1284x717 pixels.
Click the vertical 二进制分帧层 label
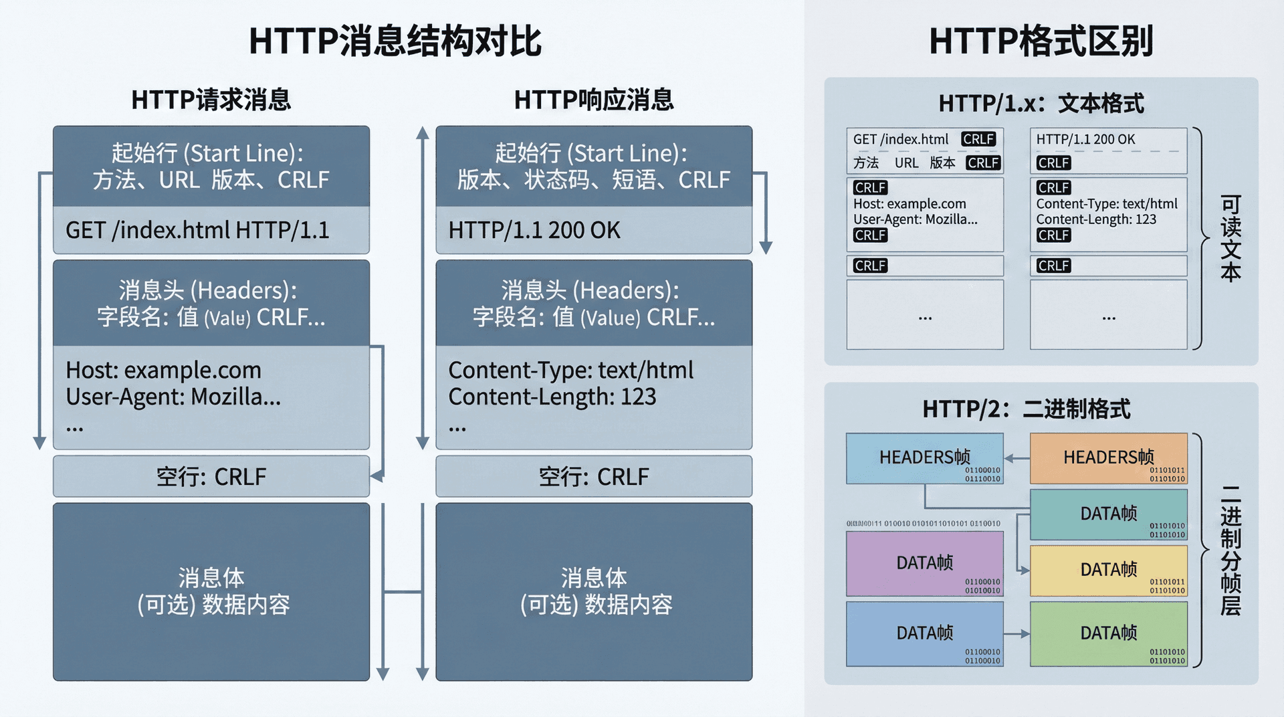pyautogui.click(x=1230, y=550)
